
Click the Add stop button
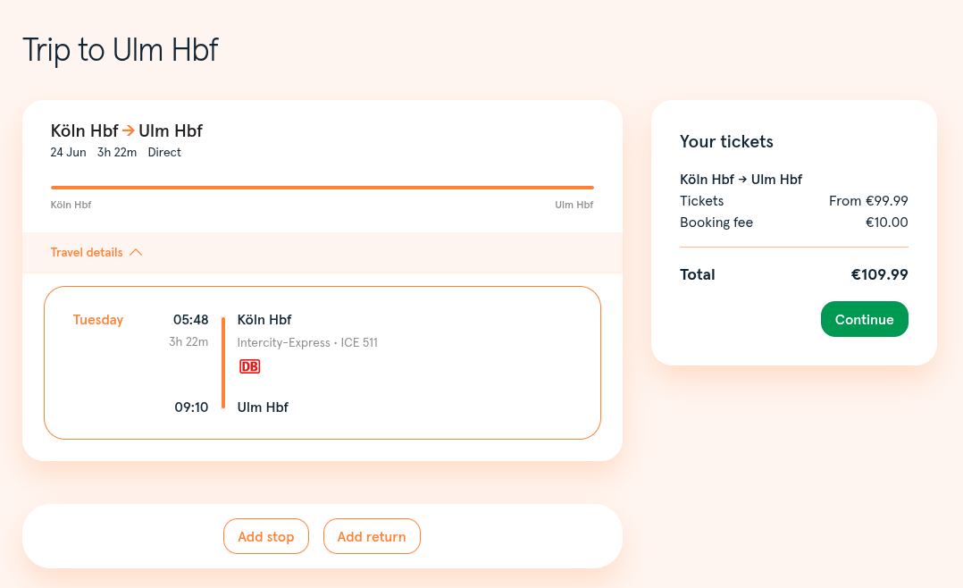coord(266,536)
